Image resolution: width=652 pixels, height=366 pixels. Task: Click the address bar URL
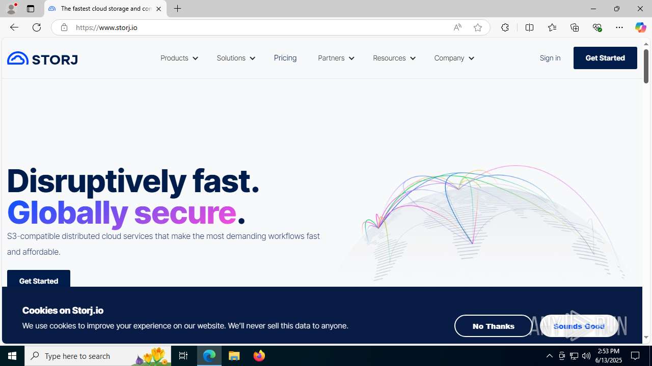[x=106, y=27]
